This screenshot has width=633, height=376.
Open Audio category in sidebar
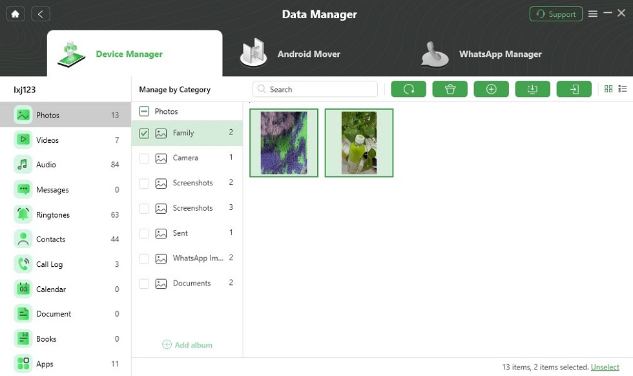click(65, 165)
